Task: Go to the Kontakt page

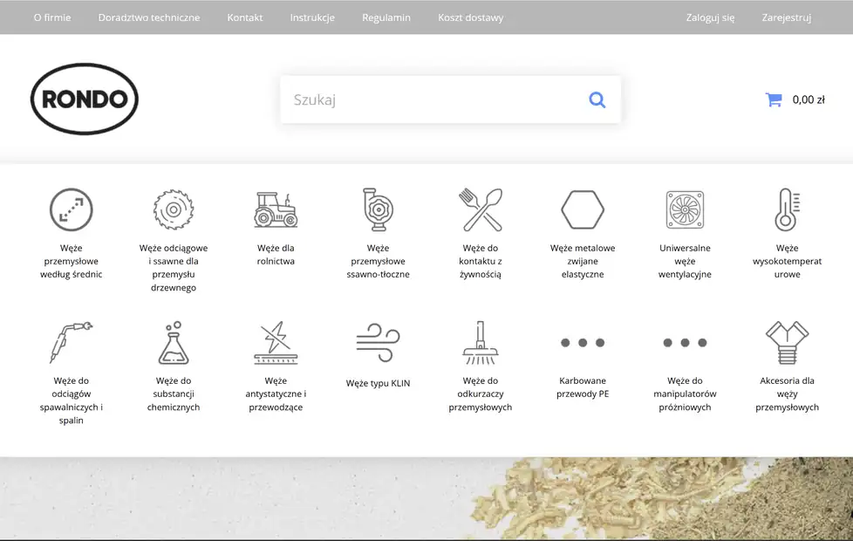Action: [245, 17]
